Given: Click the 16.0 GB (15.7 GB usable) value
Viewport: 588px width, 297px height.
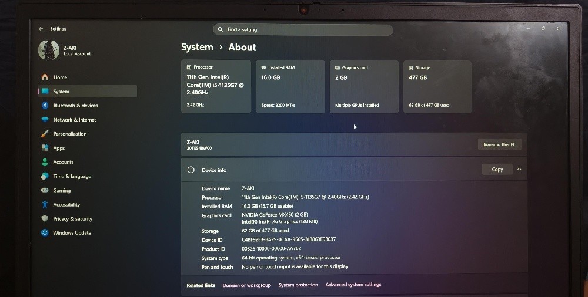Looking at the screenshot, I should click(x=268, y=206).
